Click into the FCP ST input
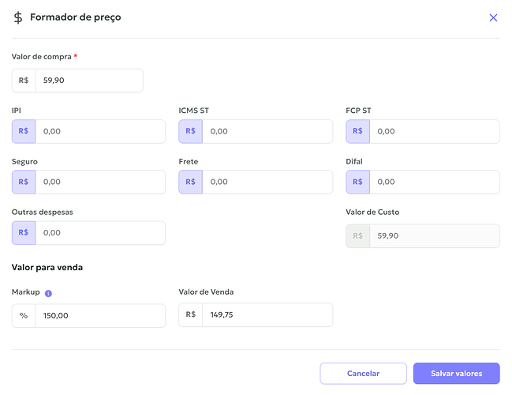512x395 pixels. click(433, 131)
